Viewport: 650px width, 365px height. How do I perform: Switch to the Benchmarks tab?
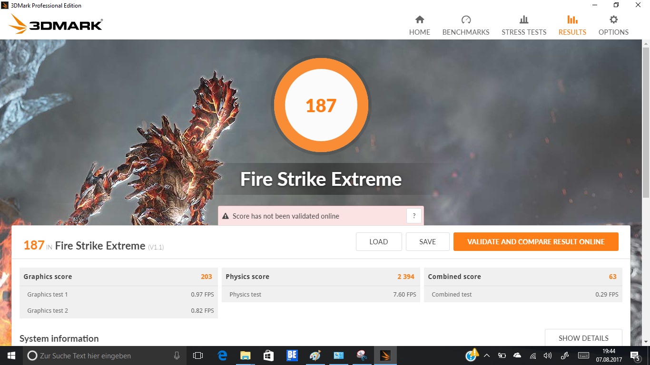click(466, 26)
